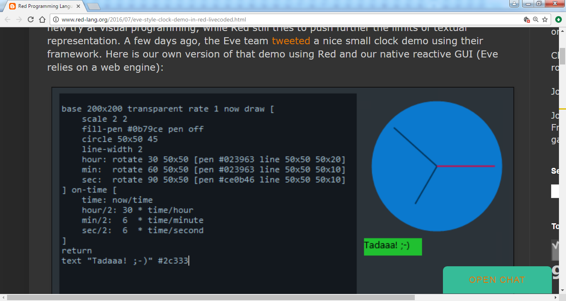Click the "hour: rotate 30" code line
The height and width of the screenshot is (301, 566).
coord(213,160)
